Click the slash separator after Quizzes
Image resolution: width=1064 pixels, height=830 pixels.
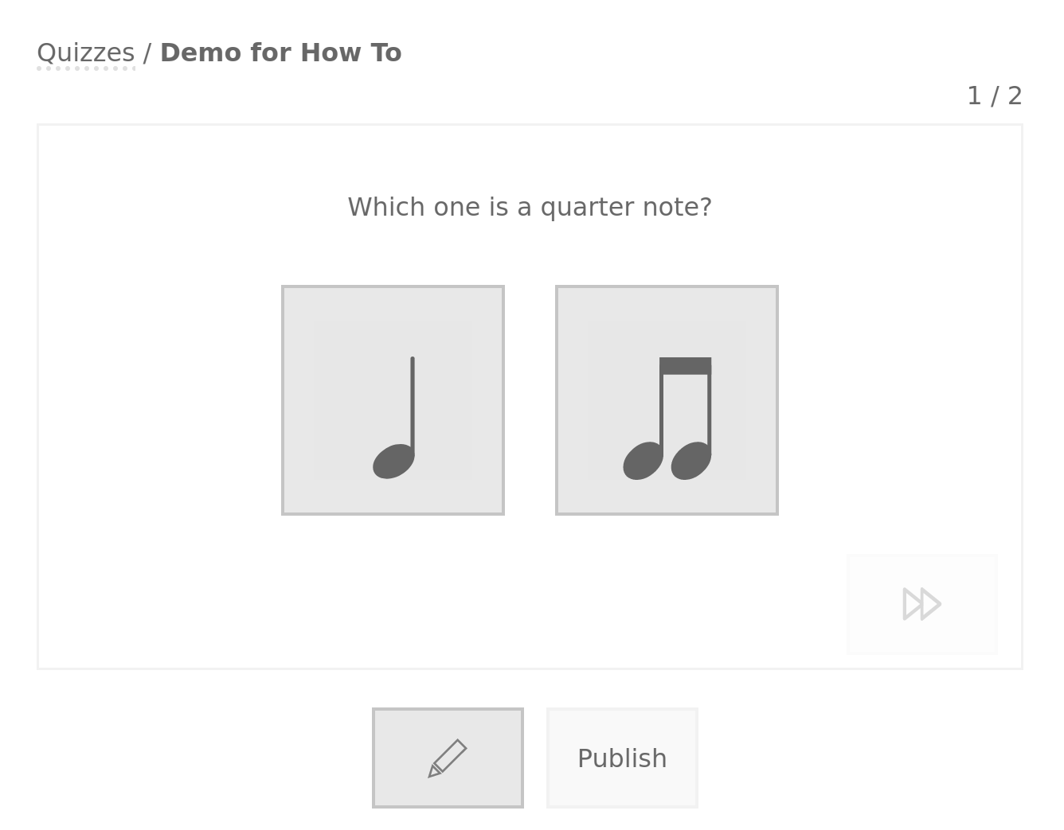[147, 53]
